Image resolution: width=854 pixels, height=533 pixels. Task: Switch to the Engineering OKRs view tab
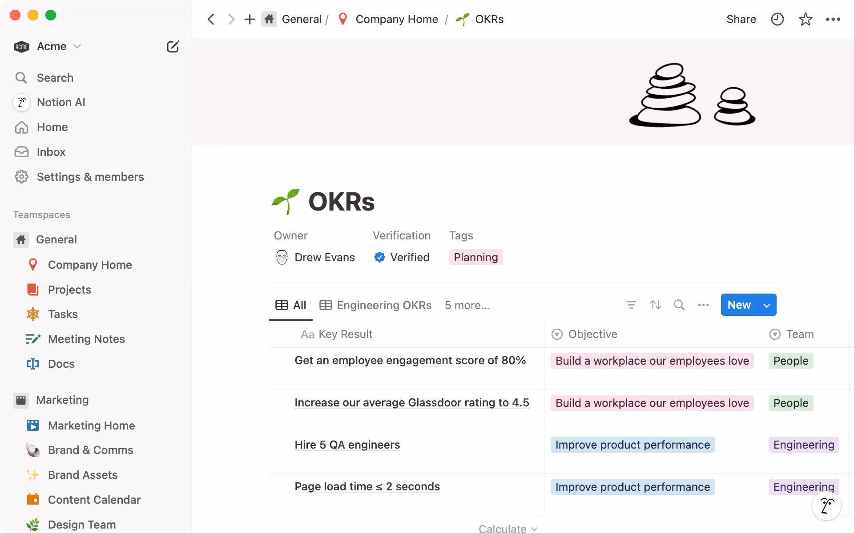[x=376, y=305]
